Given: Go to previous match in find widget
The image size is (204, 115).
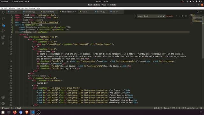Looking at the screenshot, I should (x=177, y=16).
